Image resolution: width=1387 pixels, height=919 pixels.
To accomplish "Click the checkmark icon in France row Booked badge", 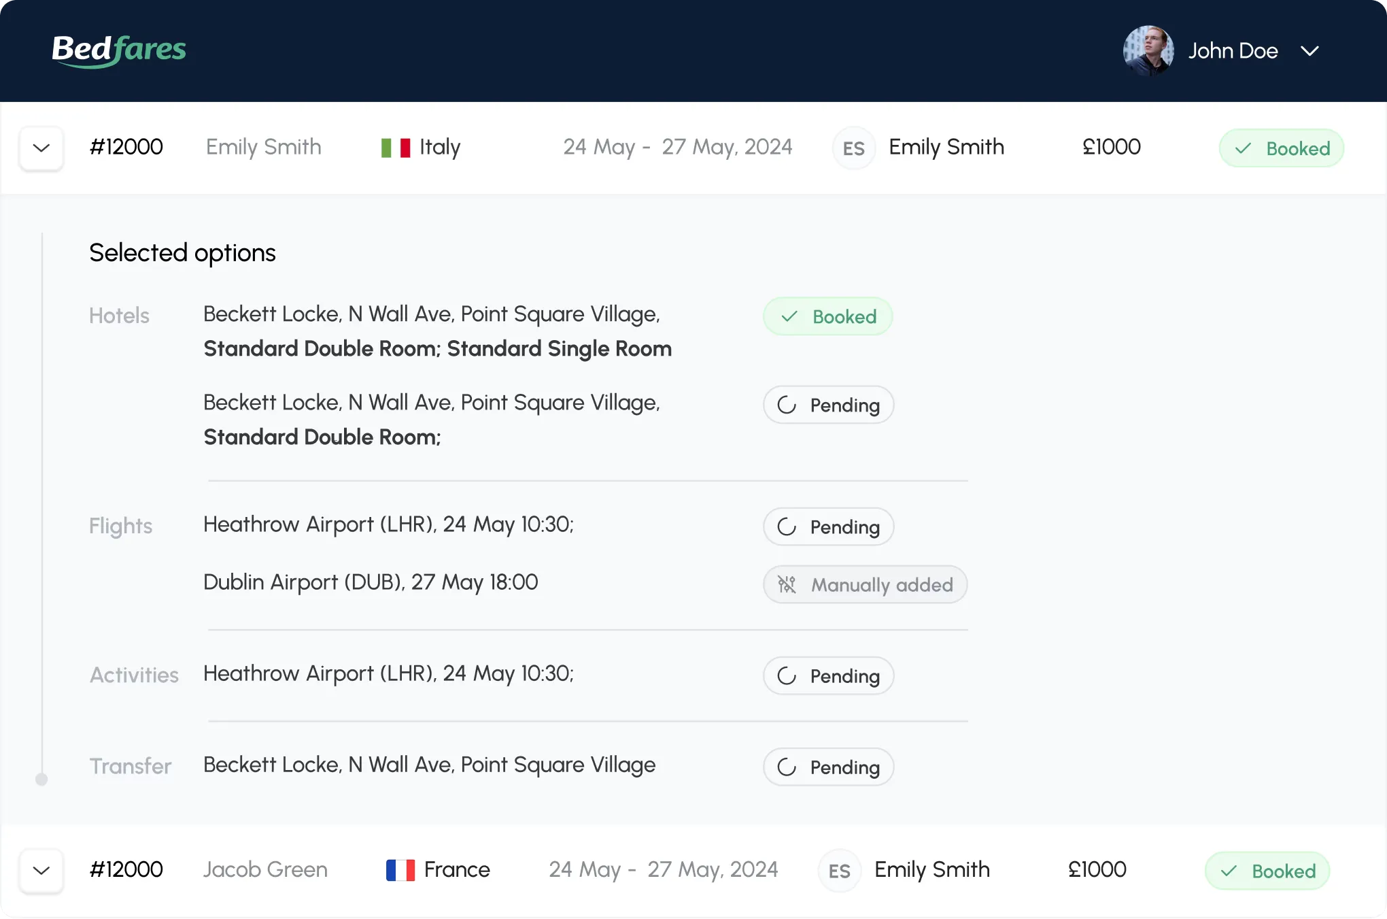I will pos(1229,871).
